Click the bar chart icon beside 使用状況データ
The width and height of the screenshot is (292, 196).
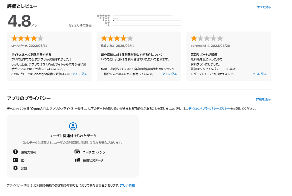click(77, 160)
